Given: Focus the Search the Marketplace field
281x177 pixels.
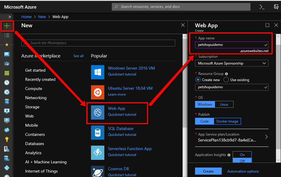Looking at the screenshot, I should tap(98, 43).
